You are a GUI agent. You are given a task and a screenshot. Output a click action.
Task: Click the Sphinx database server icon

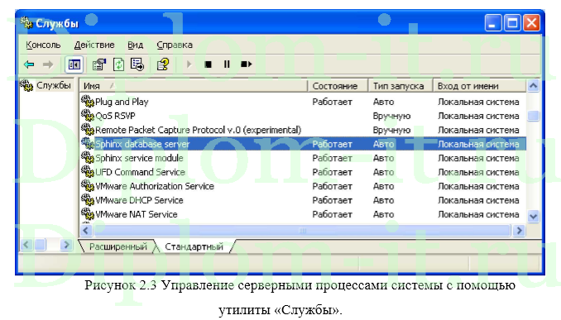pos(88,143)
